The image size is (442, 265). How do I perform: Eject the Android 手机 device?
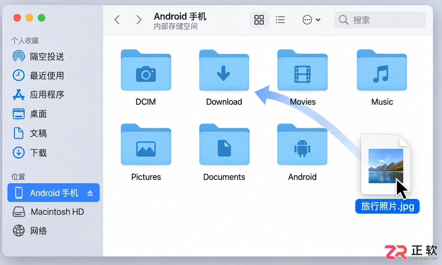click(x=90, y=193)
